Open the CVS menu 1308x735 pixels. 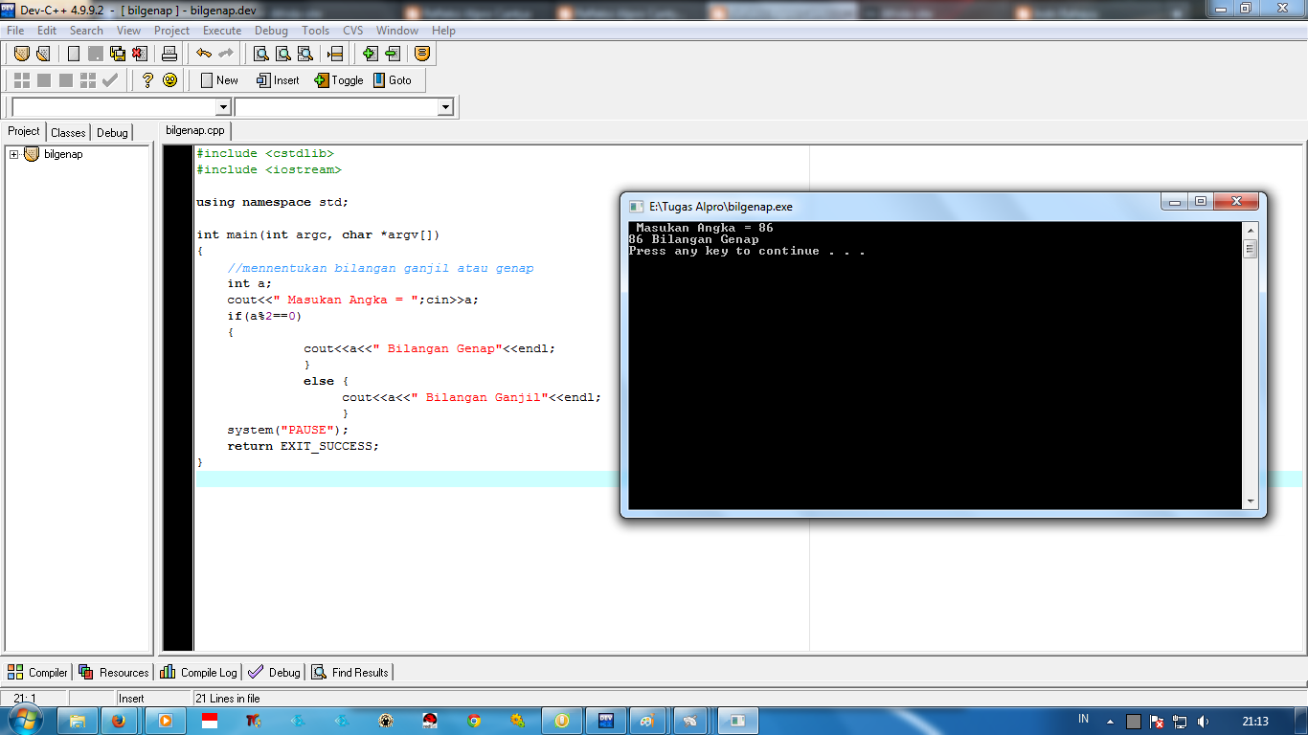(x=352, y=31)
